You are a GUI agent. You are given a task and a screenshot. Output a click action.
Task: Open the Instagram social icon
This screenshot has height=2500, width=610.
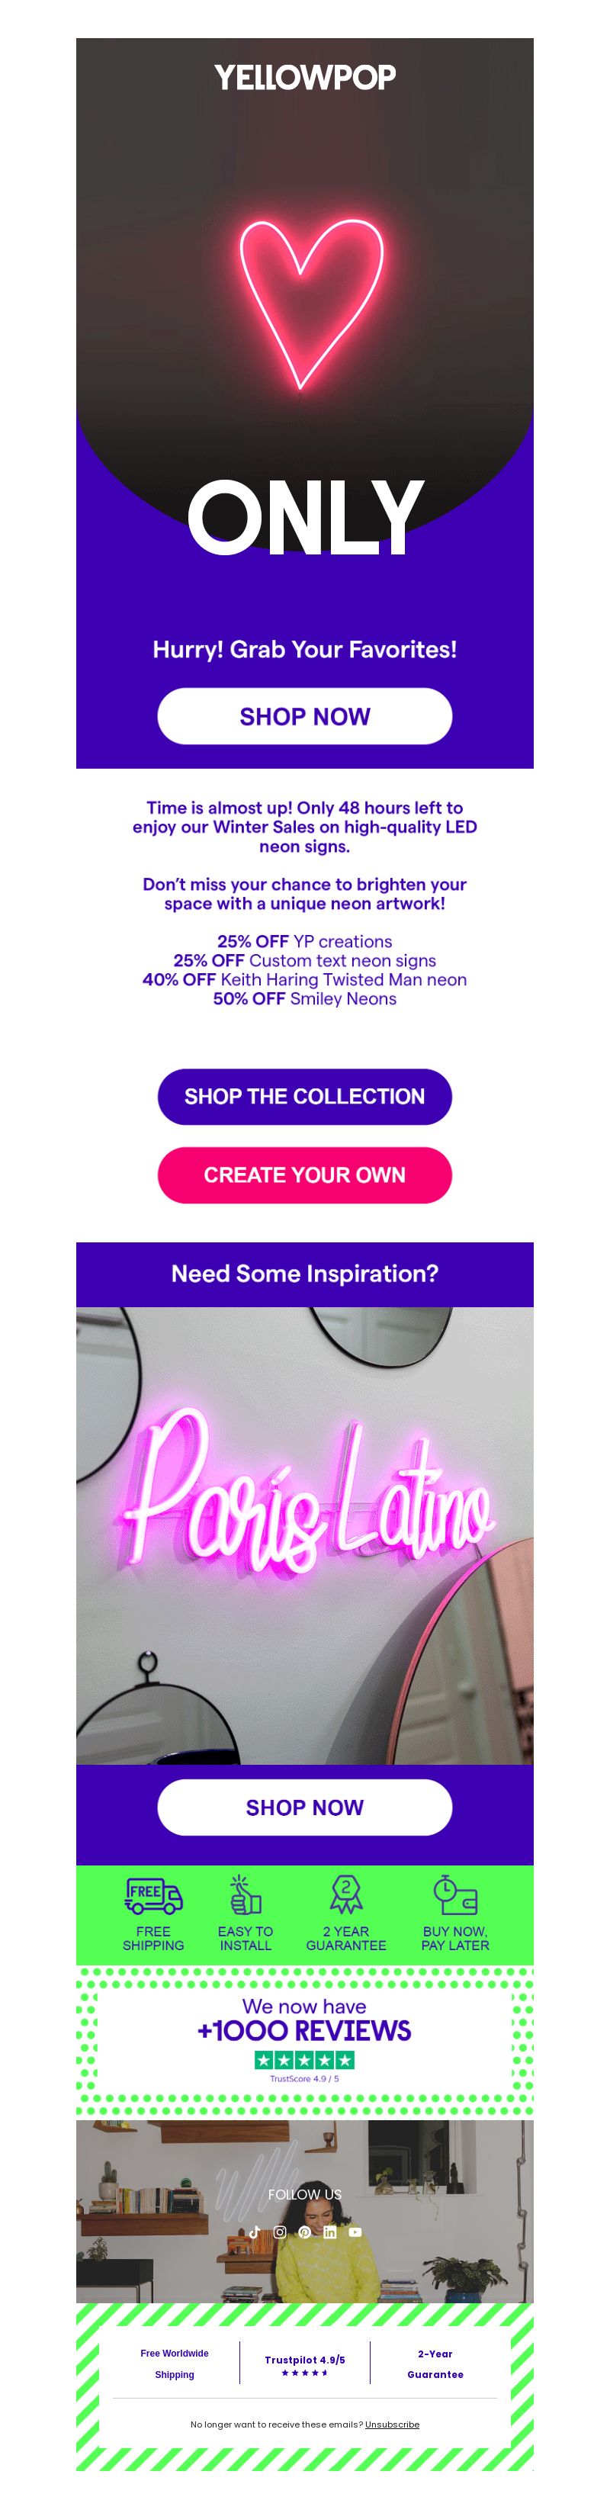(279, 2232)
